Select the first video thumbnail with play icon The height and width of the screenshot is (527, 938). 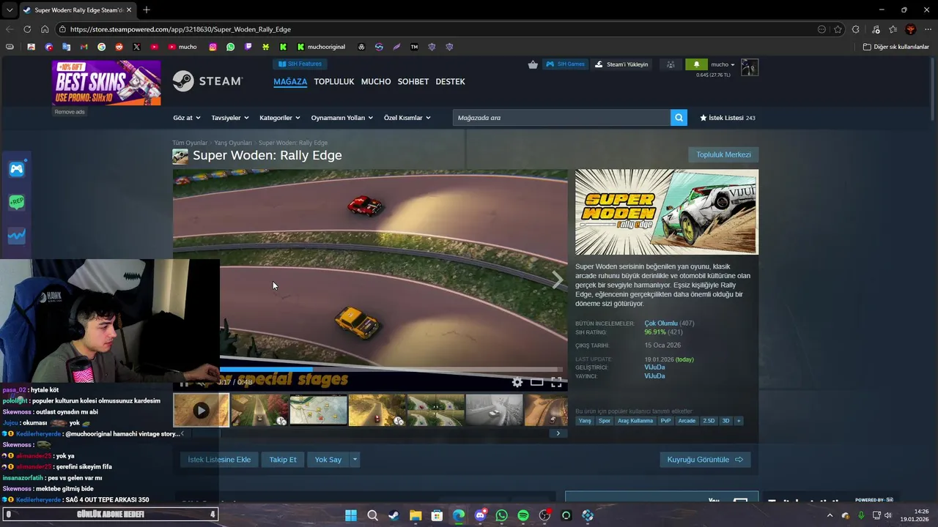click(201, 411)
